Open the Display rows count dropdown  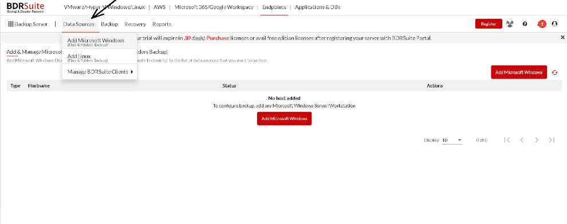tap(452, 141)
